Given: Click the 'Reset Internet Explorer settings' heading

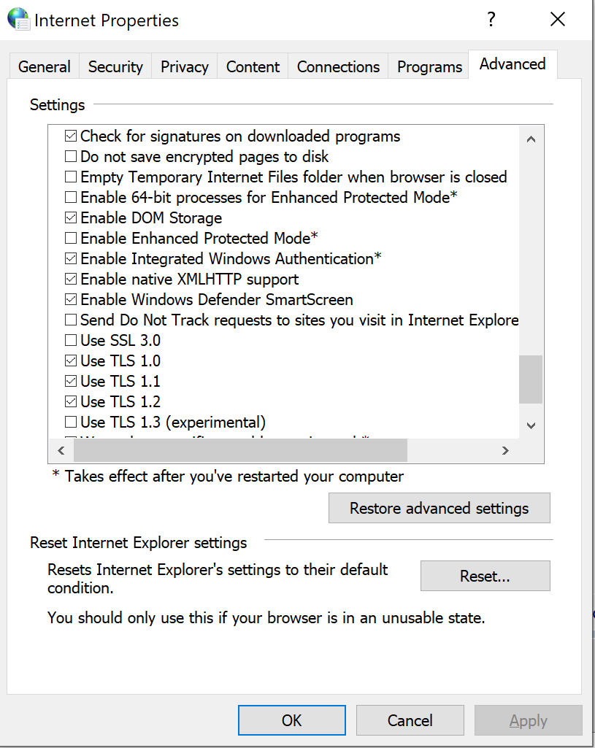Looking at the screenshot, I should click(x=139, y=543).
